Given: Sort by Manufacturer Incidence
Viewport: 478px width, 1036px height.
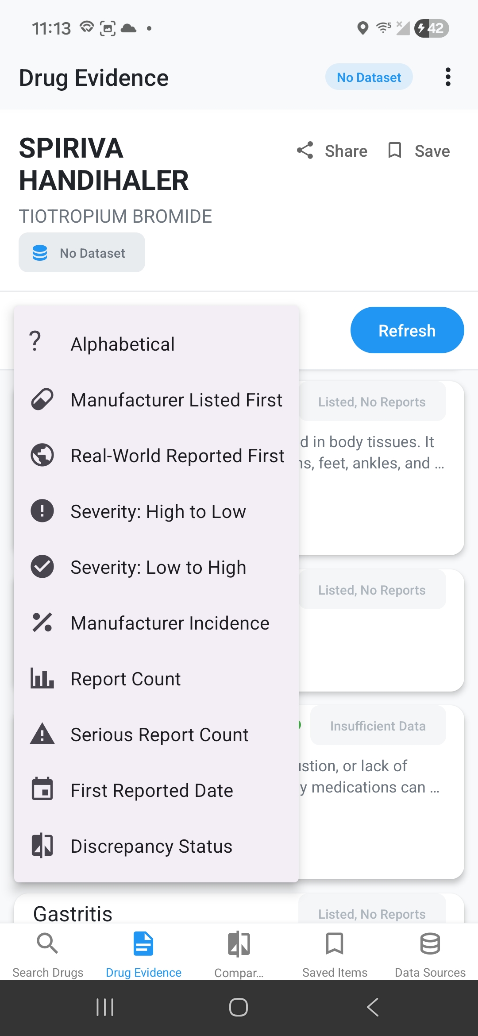Looking at the screenshot, I should (x=170, y=623).
